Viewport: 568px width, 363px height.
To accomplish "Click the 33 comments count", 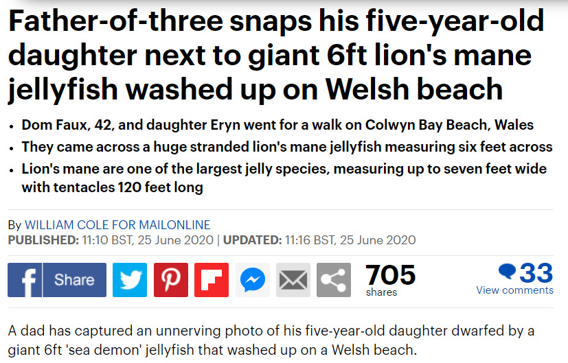I will coord(536,272).
